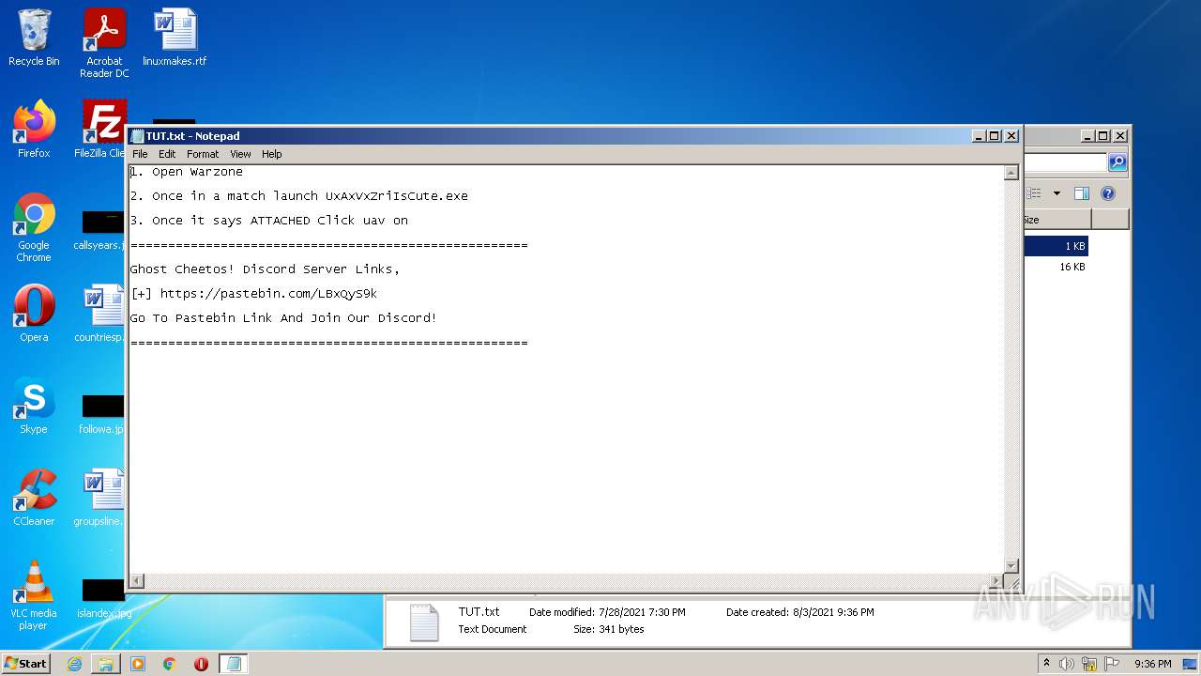Open Windows Explorer taskbar icon
Viewport: 1201px width, 676px height.
[106, 664]
